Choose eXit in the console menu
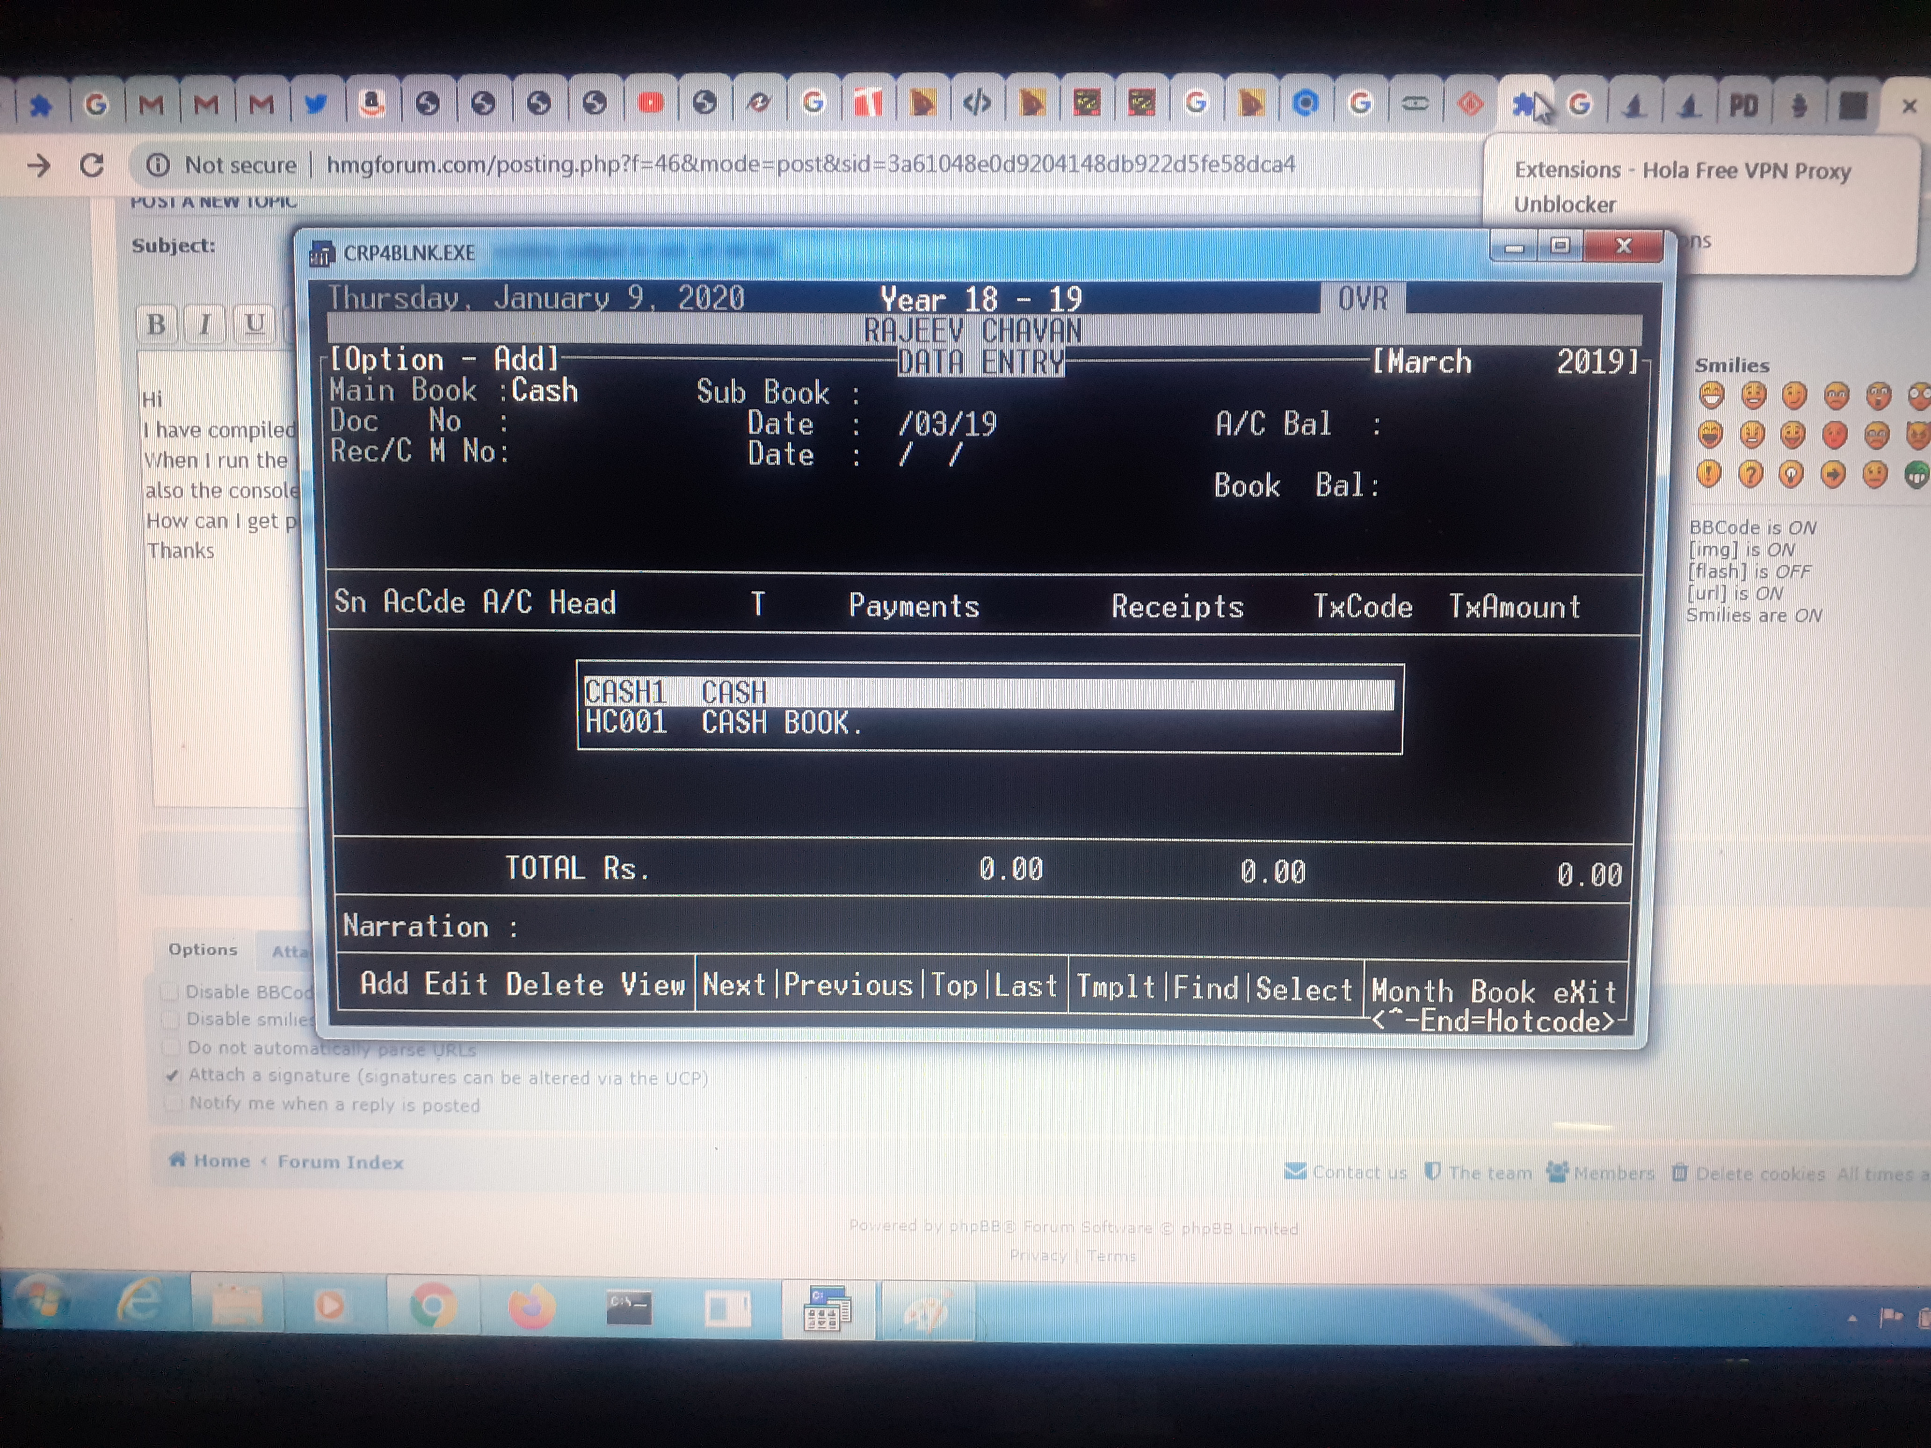This screenshot has width=1931, height=1448. 1585,993
